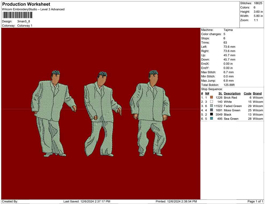The image size is (265, 204).
Task: Pick the Faded Green color swatch
Action: click(x=211, y=106)
